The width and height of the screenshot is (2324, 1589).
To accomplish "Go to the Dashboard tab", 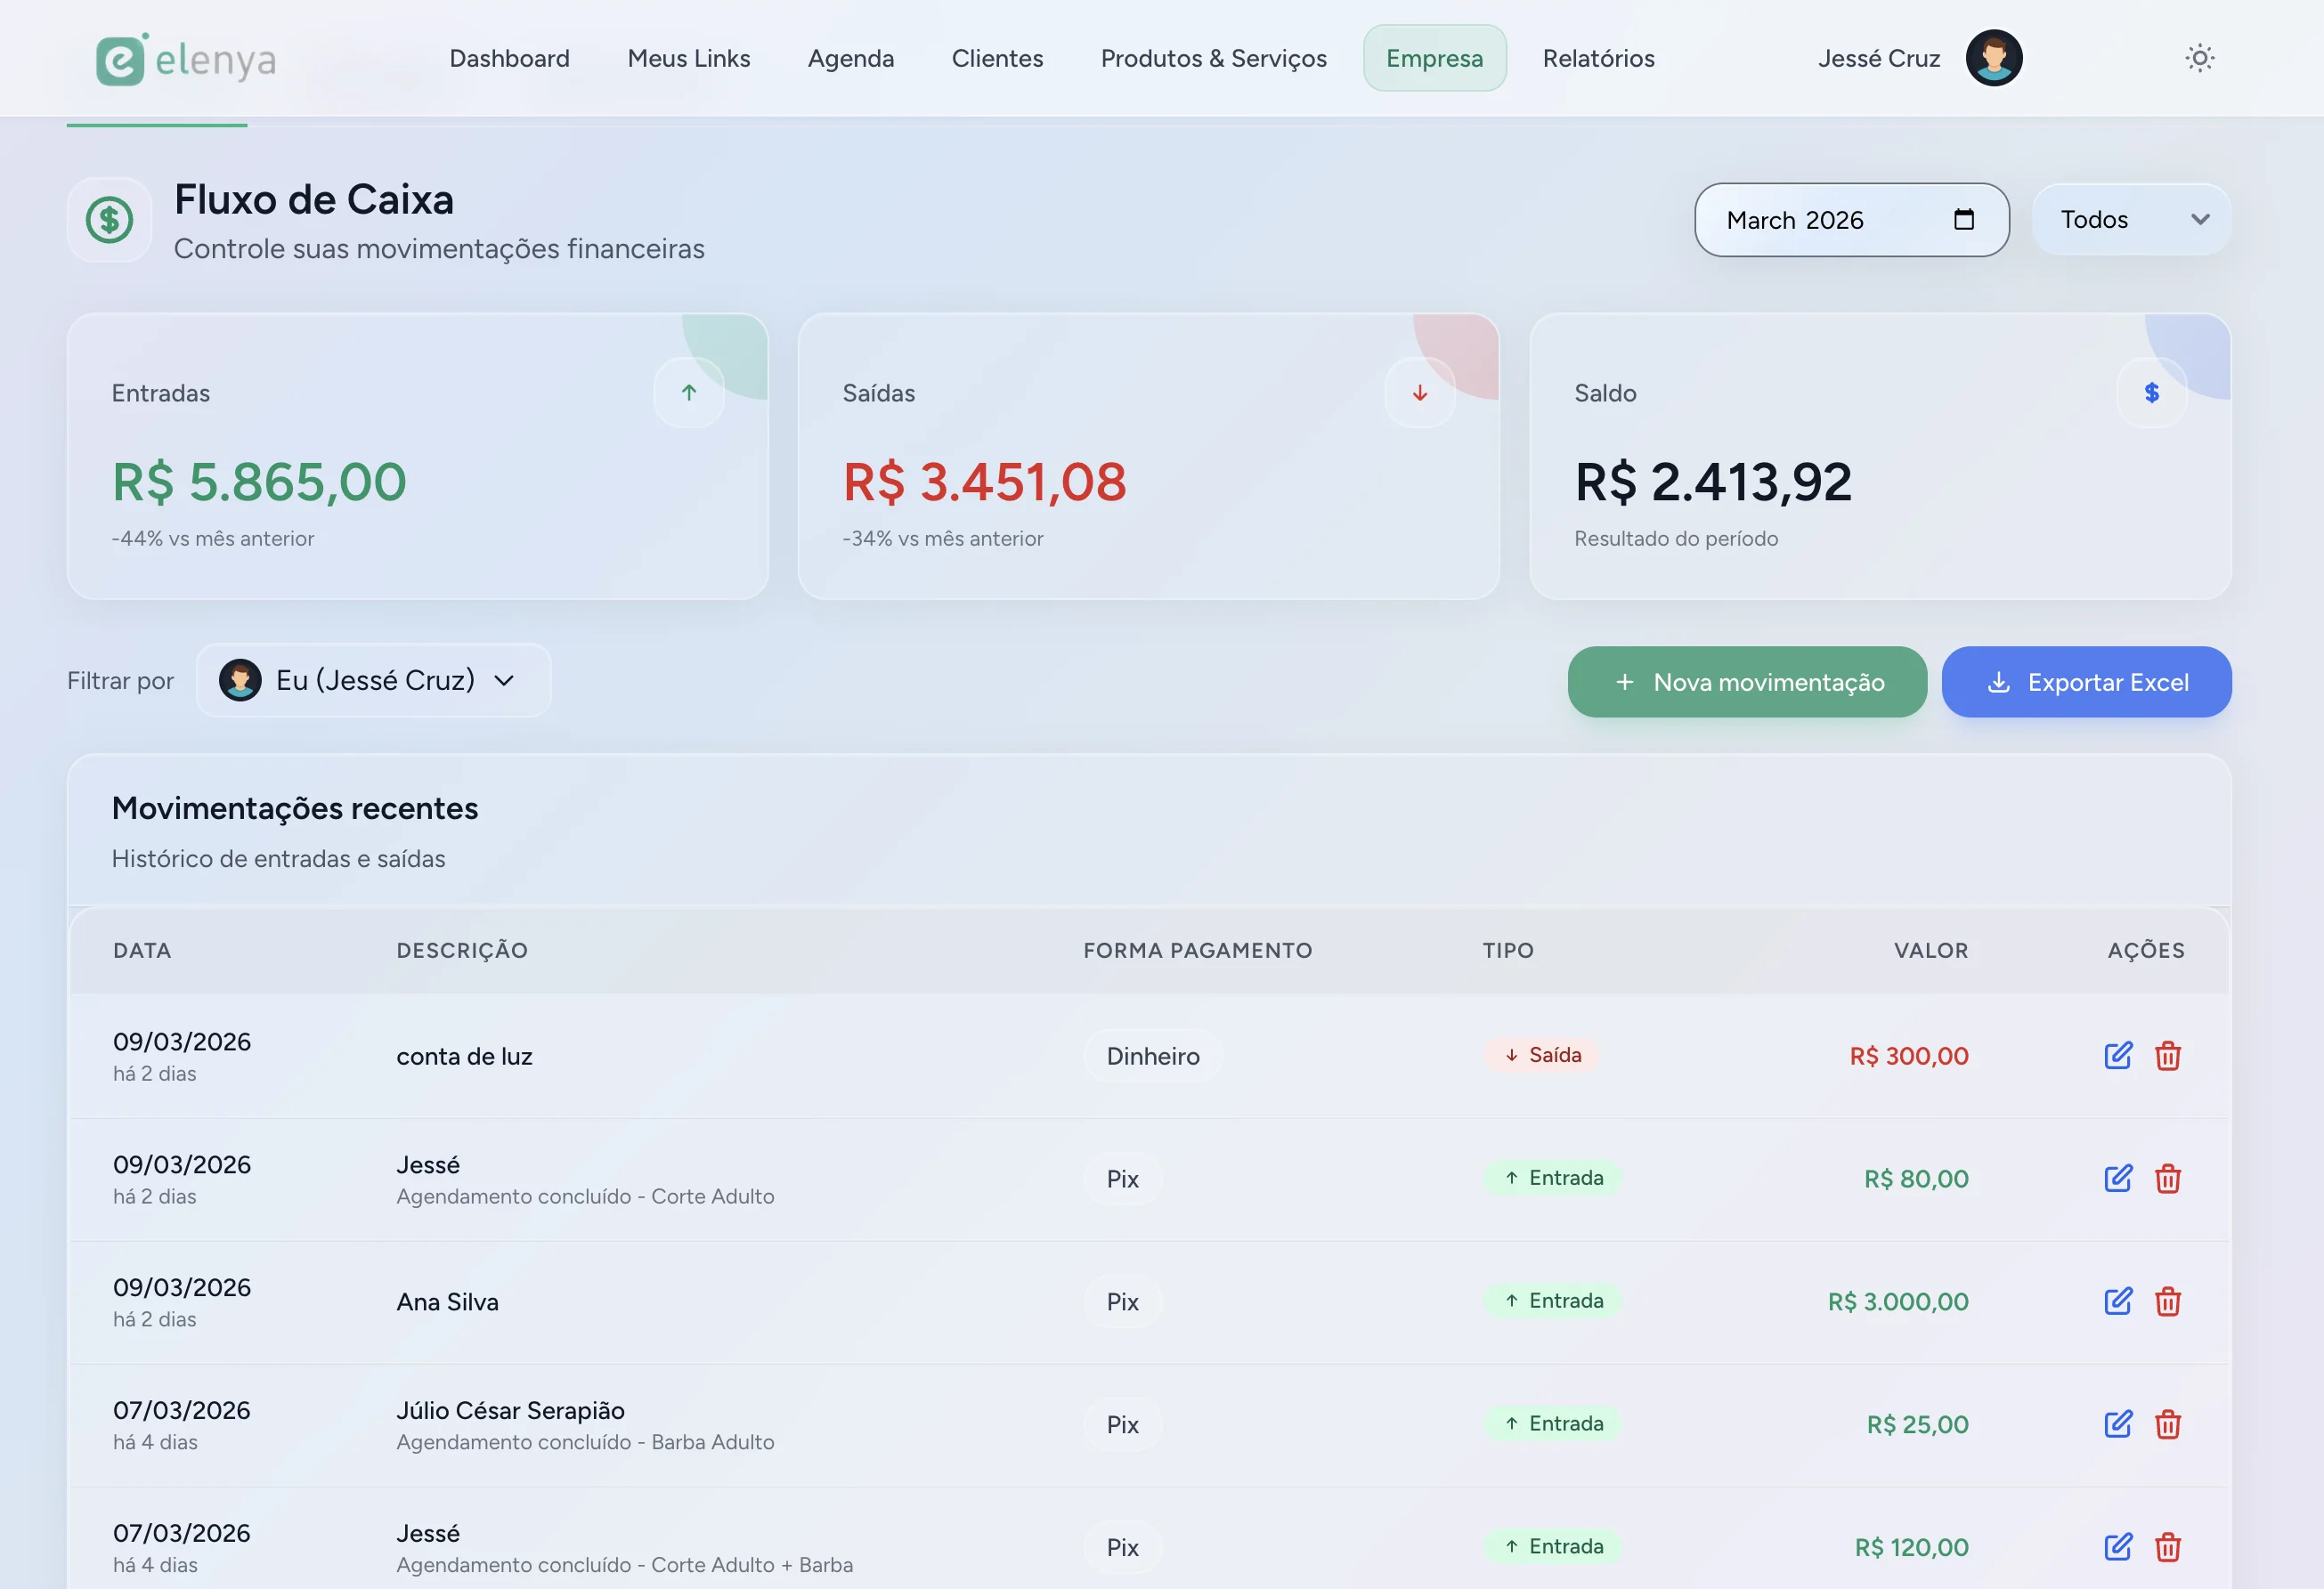I will (509, 58).
